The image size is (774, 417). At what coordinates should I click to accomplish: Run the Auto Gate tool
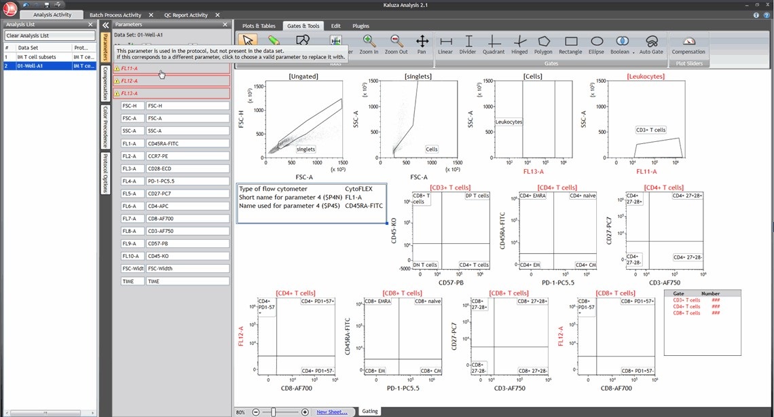click(651, 44)
